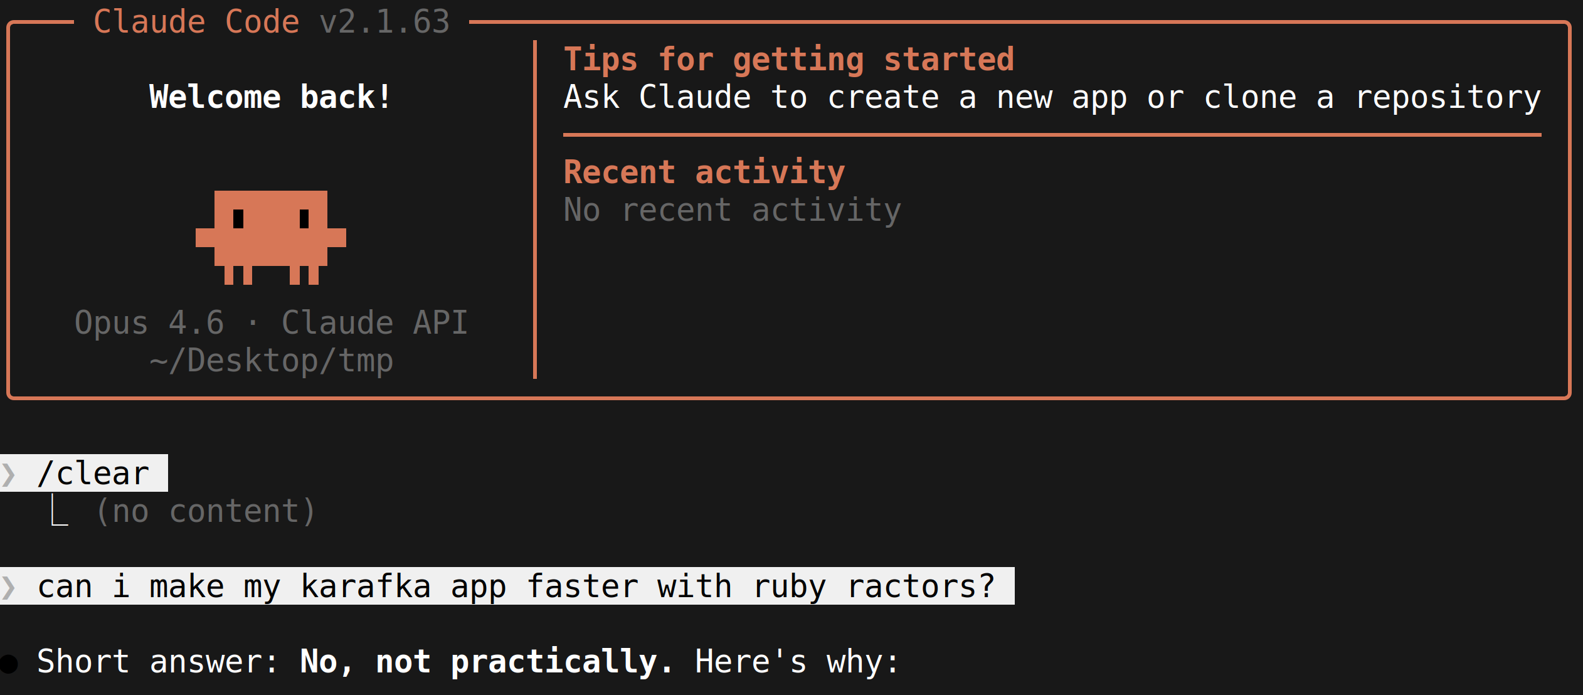This screenshot has width=1583, height=695.
Task: Click the 'Welcome back!' heading
Action: pyautogui.click(x=270, y=97)
